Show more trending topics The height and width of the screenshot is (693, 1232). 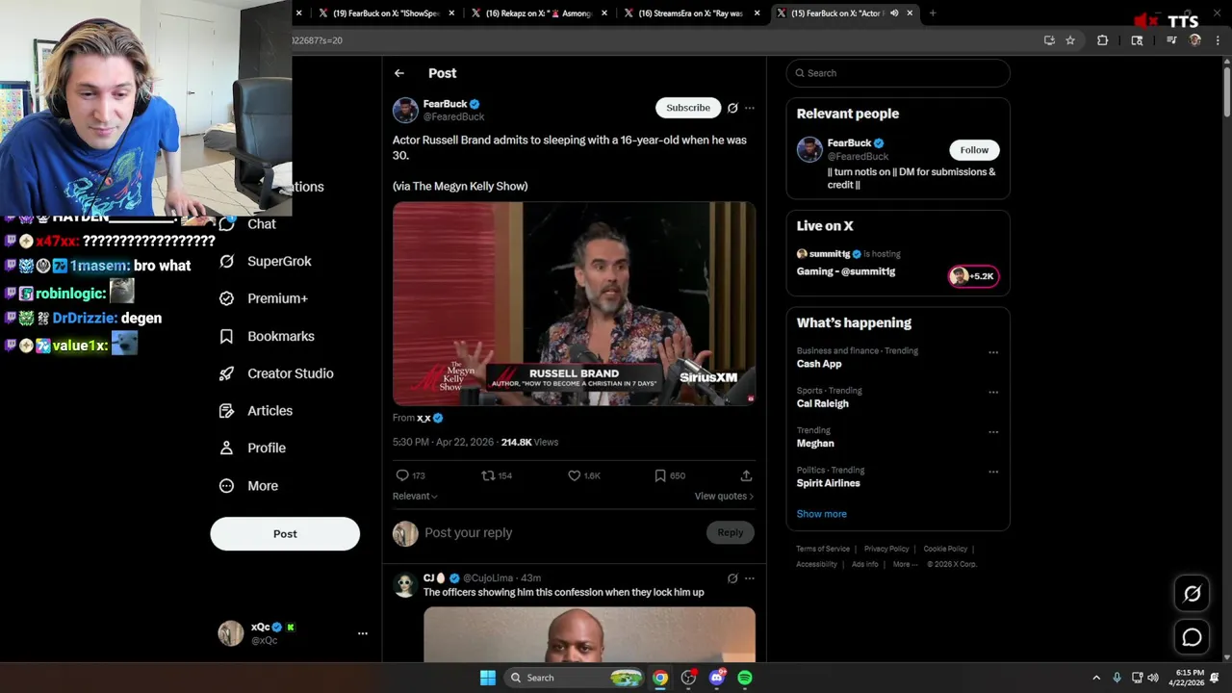[822, 514]
